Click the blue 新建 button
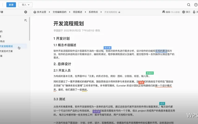Image resolution: width=198 pixels, height=124 pixels. pyautogui.click(x=11, y=5)
